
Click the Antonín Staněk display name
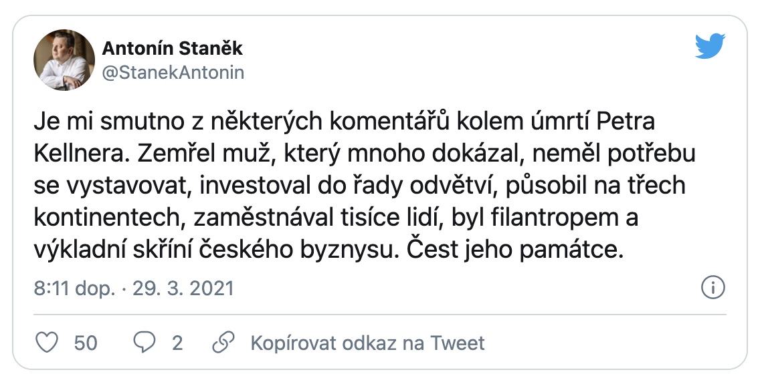tap(172, 48)
